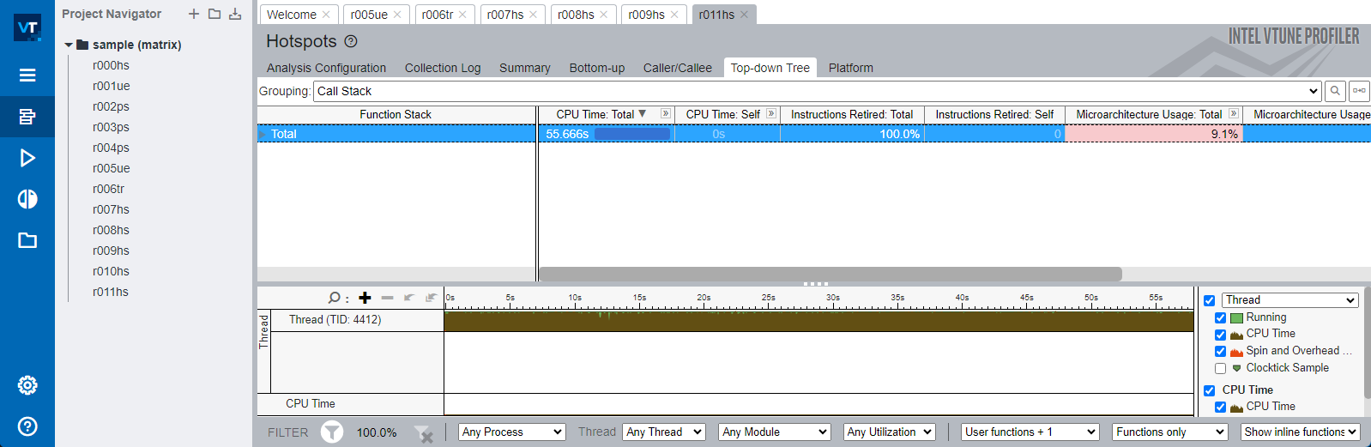Select r003ps in Project Navigator
Image resolution: width=1371 pixels, height=447 pixels.
click(111, 127)
